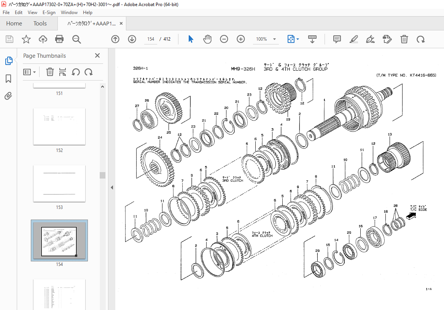Image resolution: width=444 pixels, height=310 pixels.
Task: Open the Attachments paperclip pane
Action: (x=8, y=96)
